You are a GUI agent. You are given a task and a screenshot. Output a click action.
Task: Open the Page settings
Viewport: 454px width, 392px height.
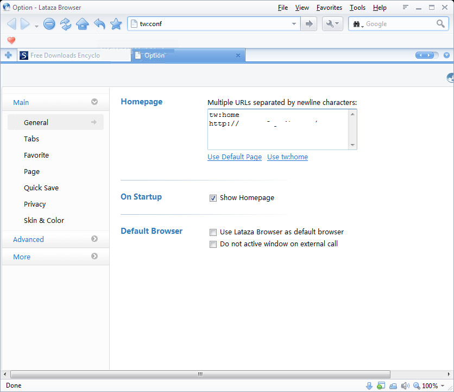click(31, 172)
